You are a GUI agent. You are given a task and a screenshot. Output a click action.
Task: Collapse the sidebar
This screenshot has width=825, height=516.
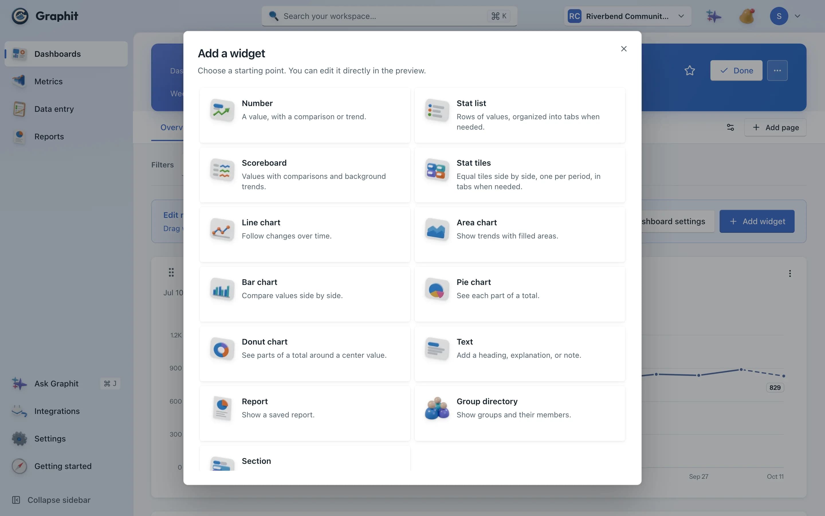click(52, 500)
